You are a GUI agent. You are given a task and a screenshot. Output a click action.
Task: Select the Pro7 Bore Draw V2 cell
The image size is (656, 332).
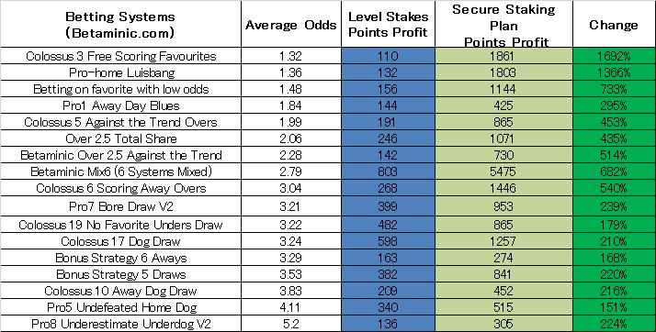pos(120,206)
